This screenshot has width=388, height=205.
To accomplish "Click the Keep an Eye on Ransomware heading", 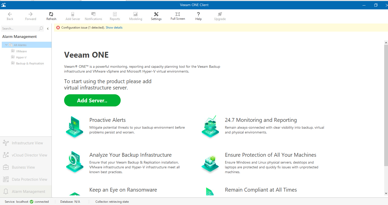I will point(123,190).
